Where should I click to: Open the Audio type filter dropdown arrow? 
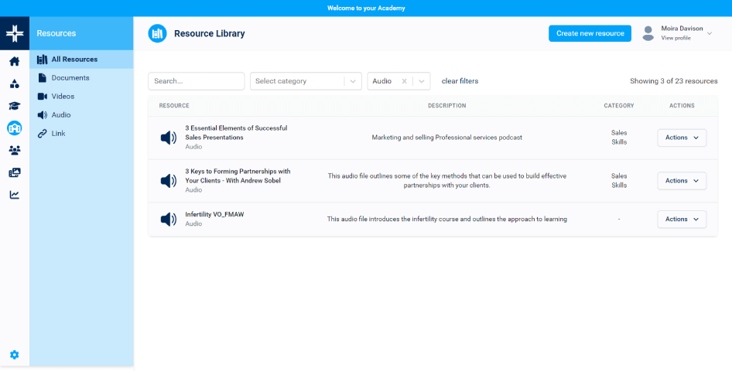click(x=422, y=81)
